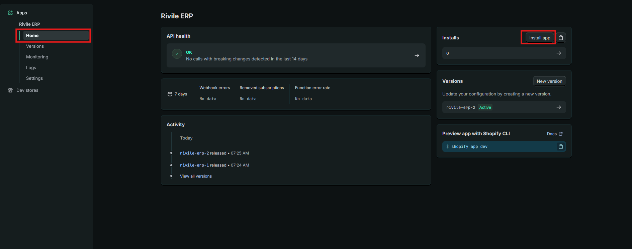This screenshot has height=249, width=632.
Task: Click the Versions card heading
Action: [x=452, y=81]
